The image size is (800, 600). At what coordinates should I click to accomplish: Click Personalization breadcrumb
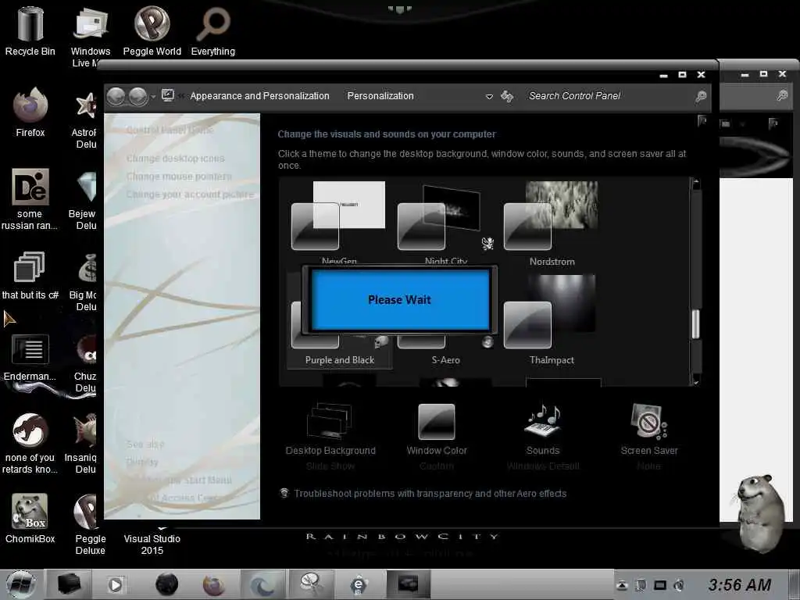pos(380,96)
